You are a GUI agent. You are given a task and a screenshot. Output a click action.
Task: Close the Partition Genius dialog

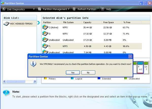(x=130, y=56)
